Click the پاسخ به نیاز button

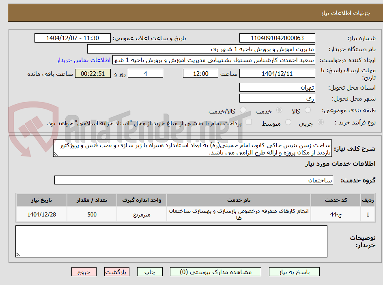(x=294, y=272)
